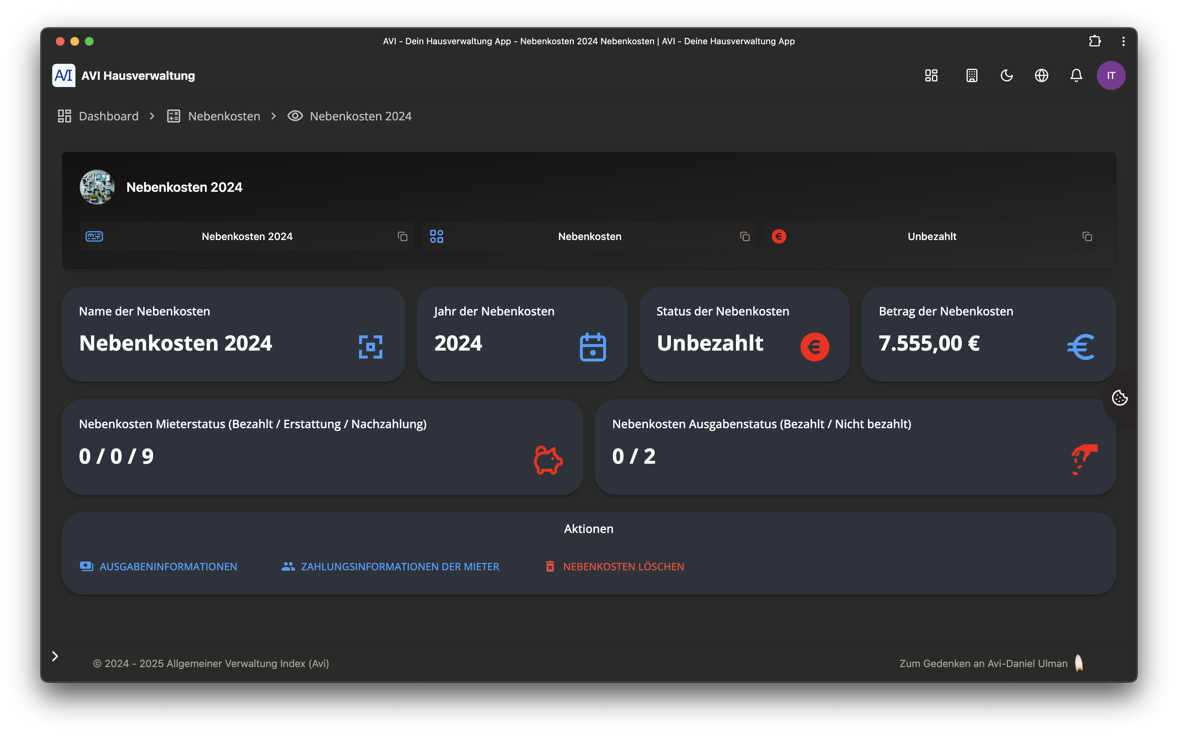
Task: Expand the sidebar with bottom-left chevron
Action: click(x=55, y=656)
